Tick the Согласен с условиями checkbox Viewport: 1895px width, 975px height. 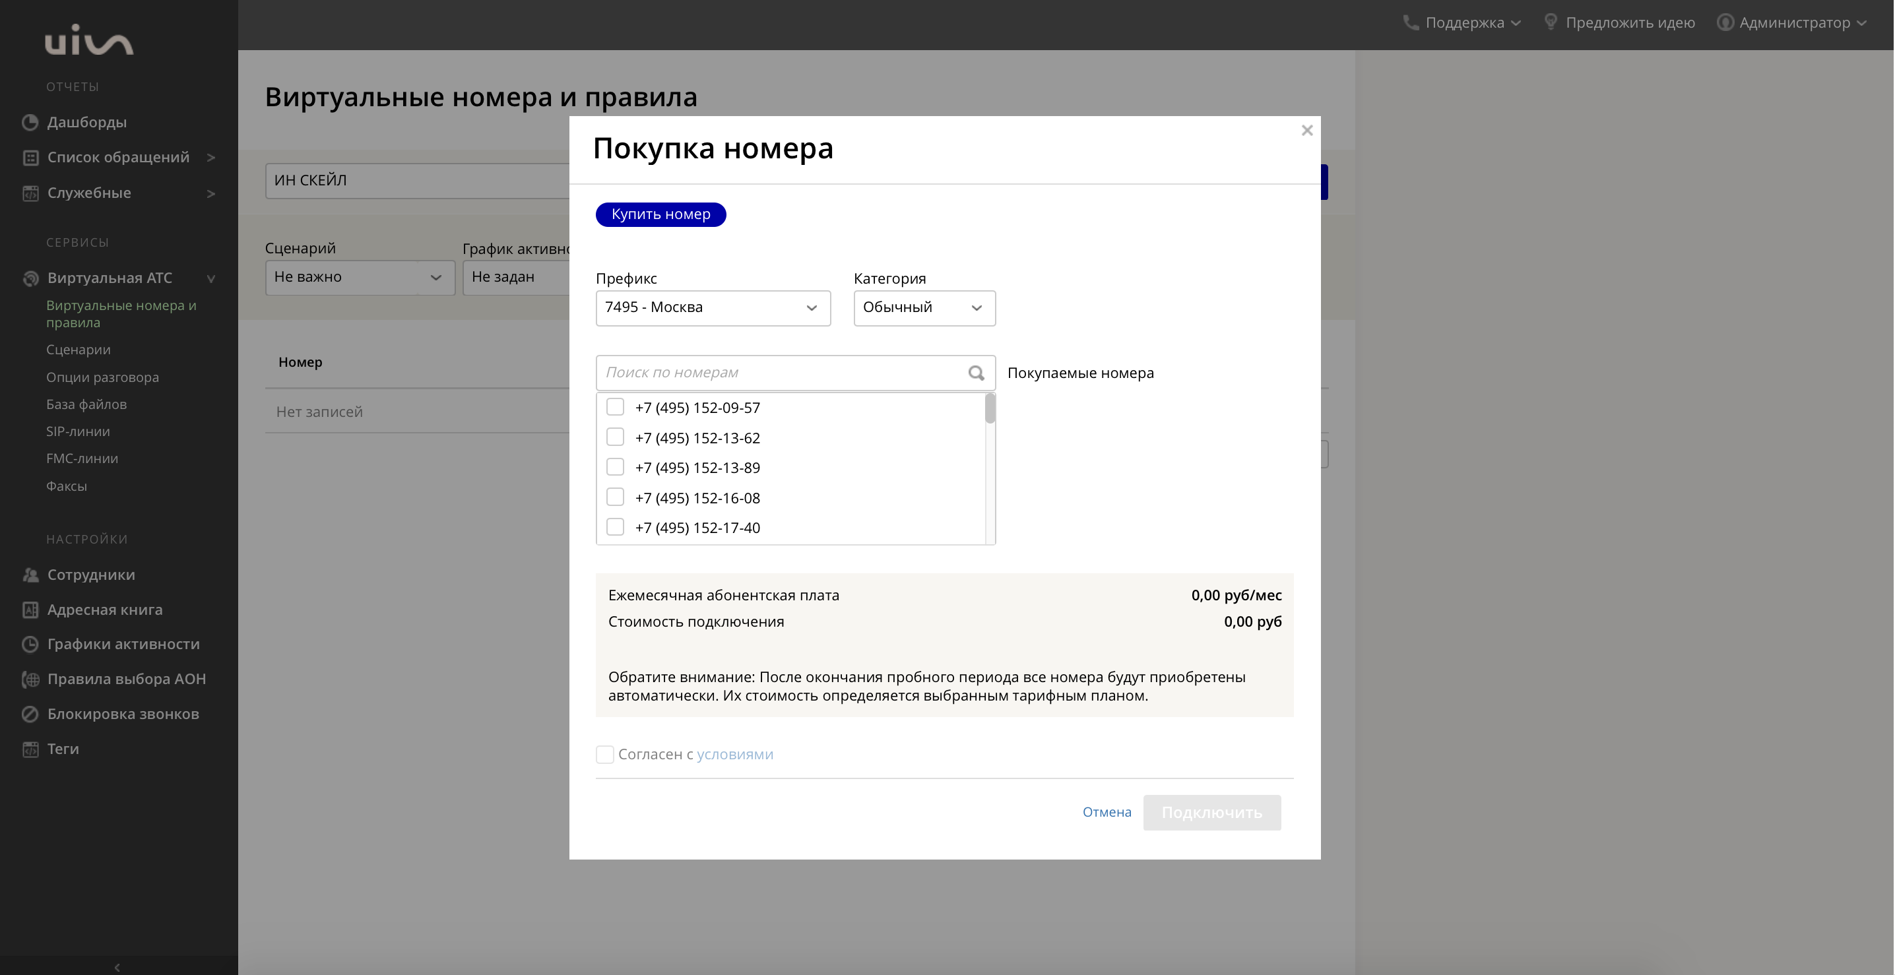click(x=604, y=755)
